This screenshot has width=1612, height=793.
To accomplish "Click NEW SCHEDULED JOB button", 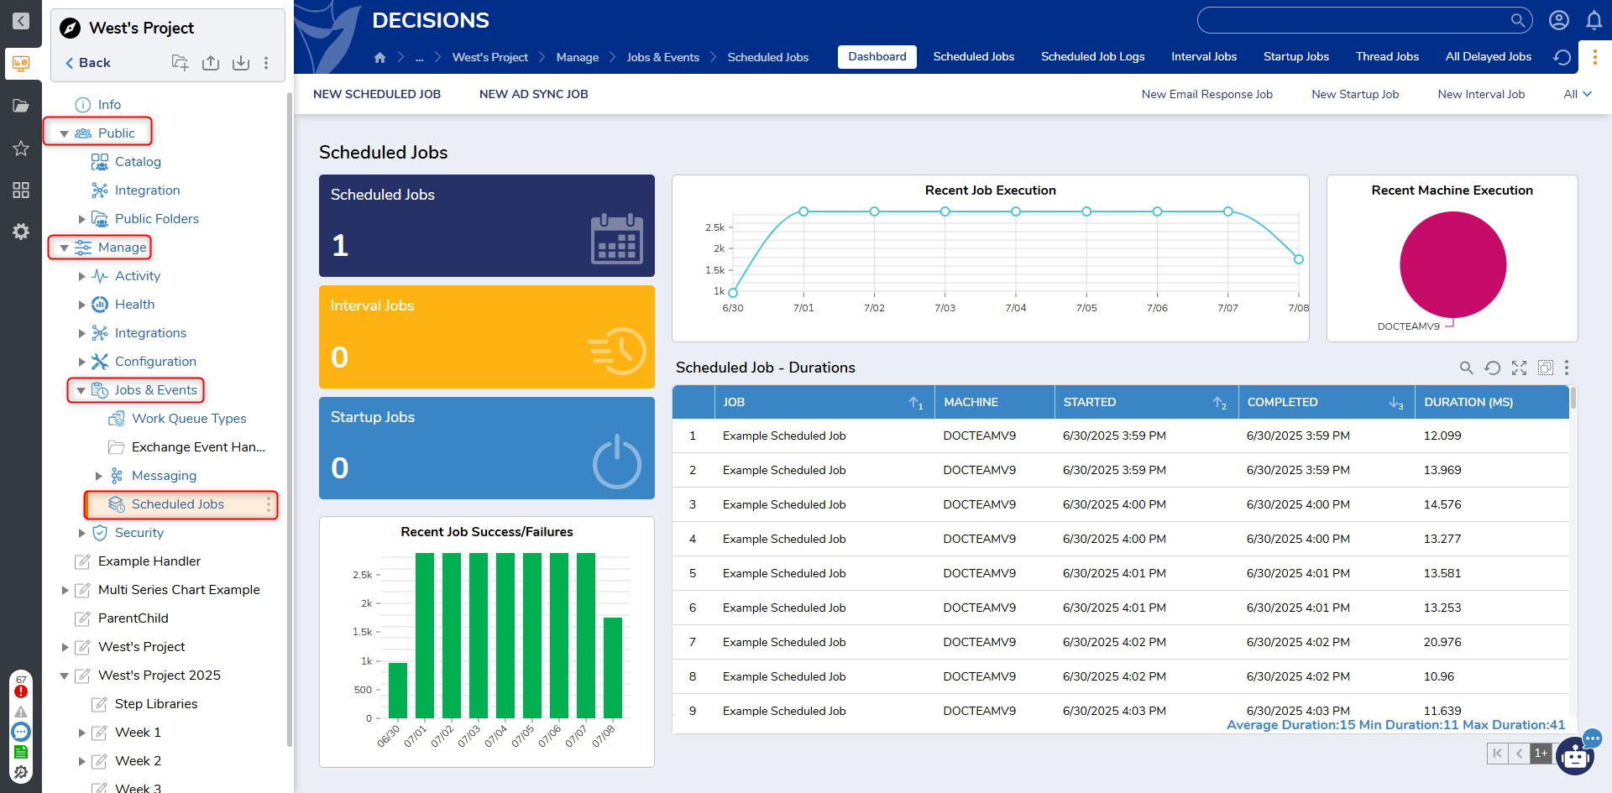I will point(377,94).
